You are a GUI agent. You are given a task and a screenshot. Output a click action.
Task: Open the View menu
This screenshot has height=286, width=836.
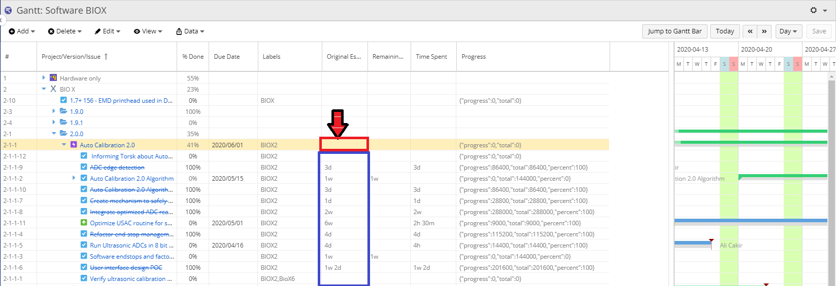coord(148,31)
